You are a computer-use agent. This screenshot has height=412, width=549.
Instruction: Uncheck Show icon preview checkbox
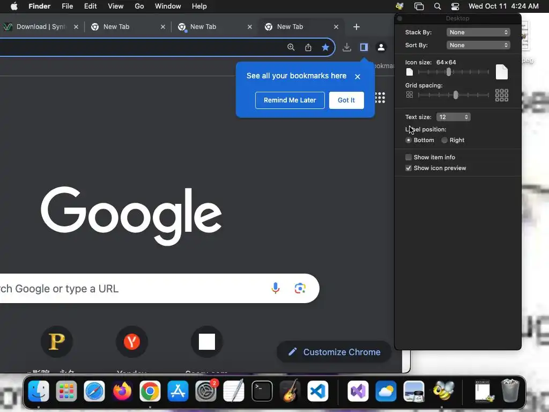click(408, 168)
